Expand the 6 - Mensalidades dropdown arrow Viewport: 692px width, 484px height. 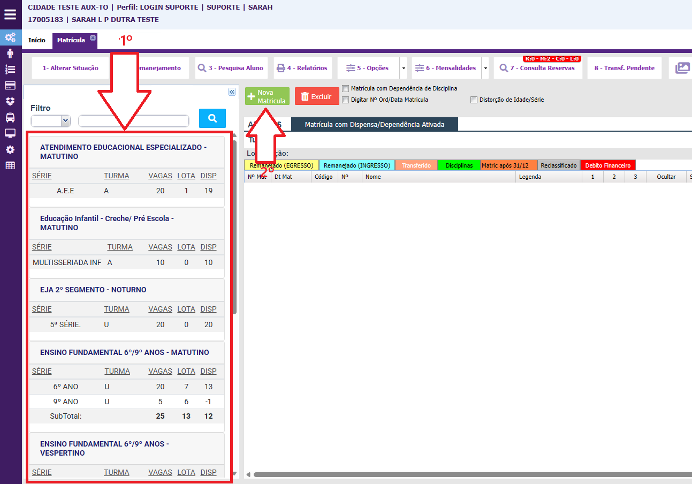click(x=485, y=69)
